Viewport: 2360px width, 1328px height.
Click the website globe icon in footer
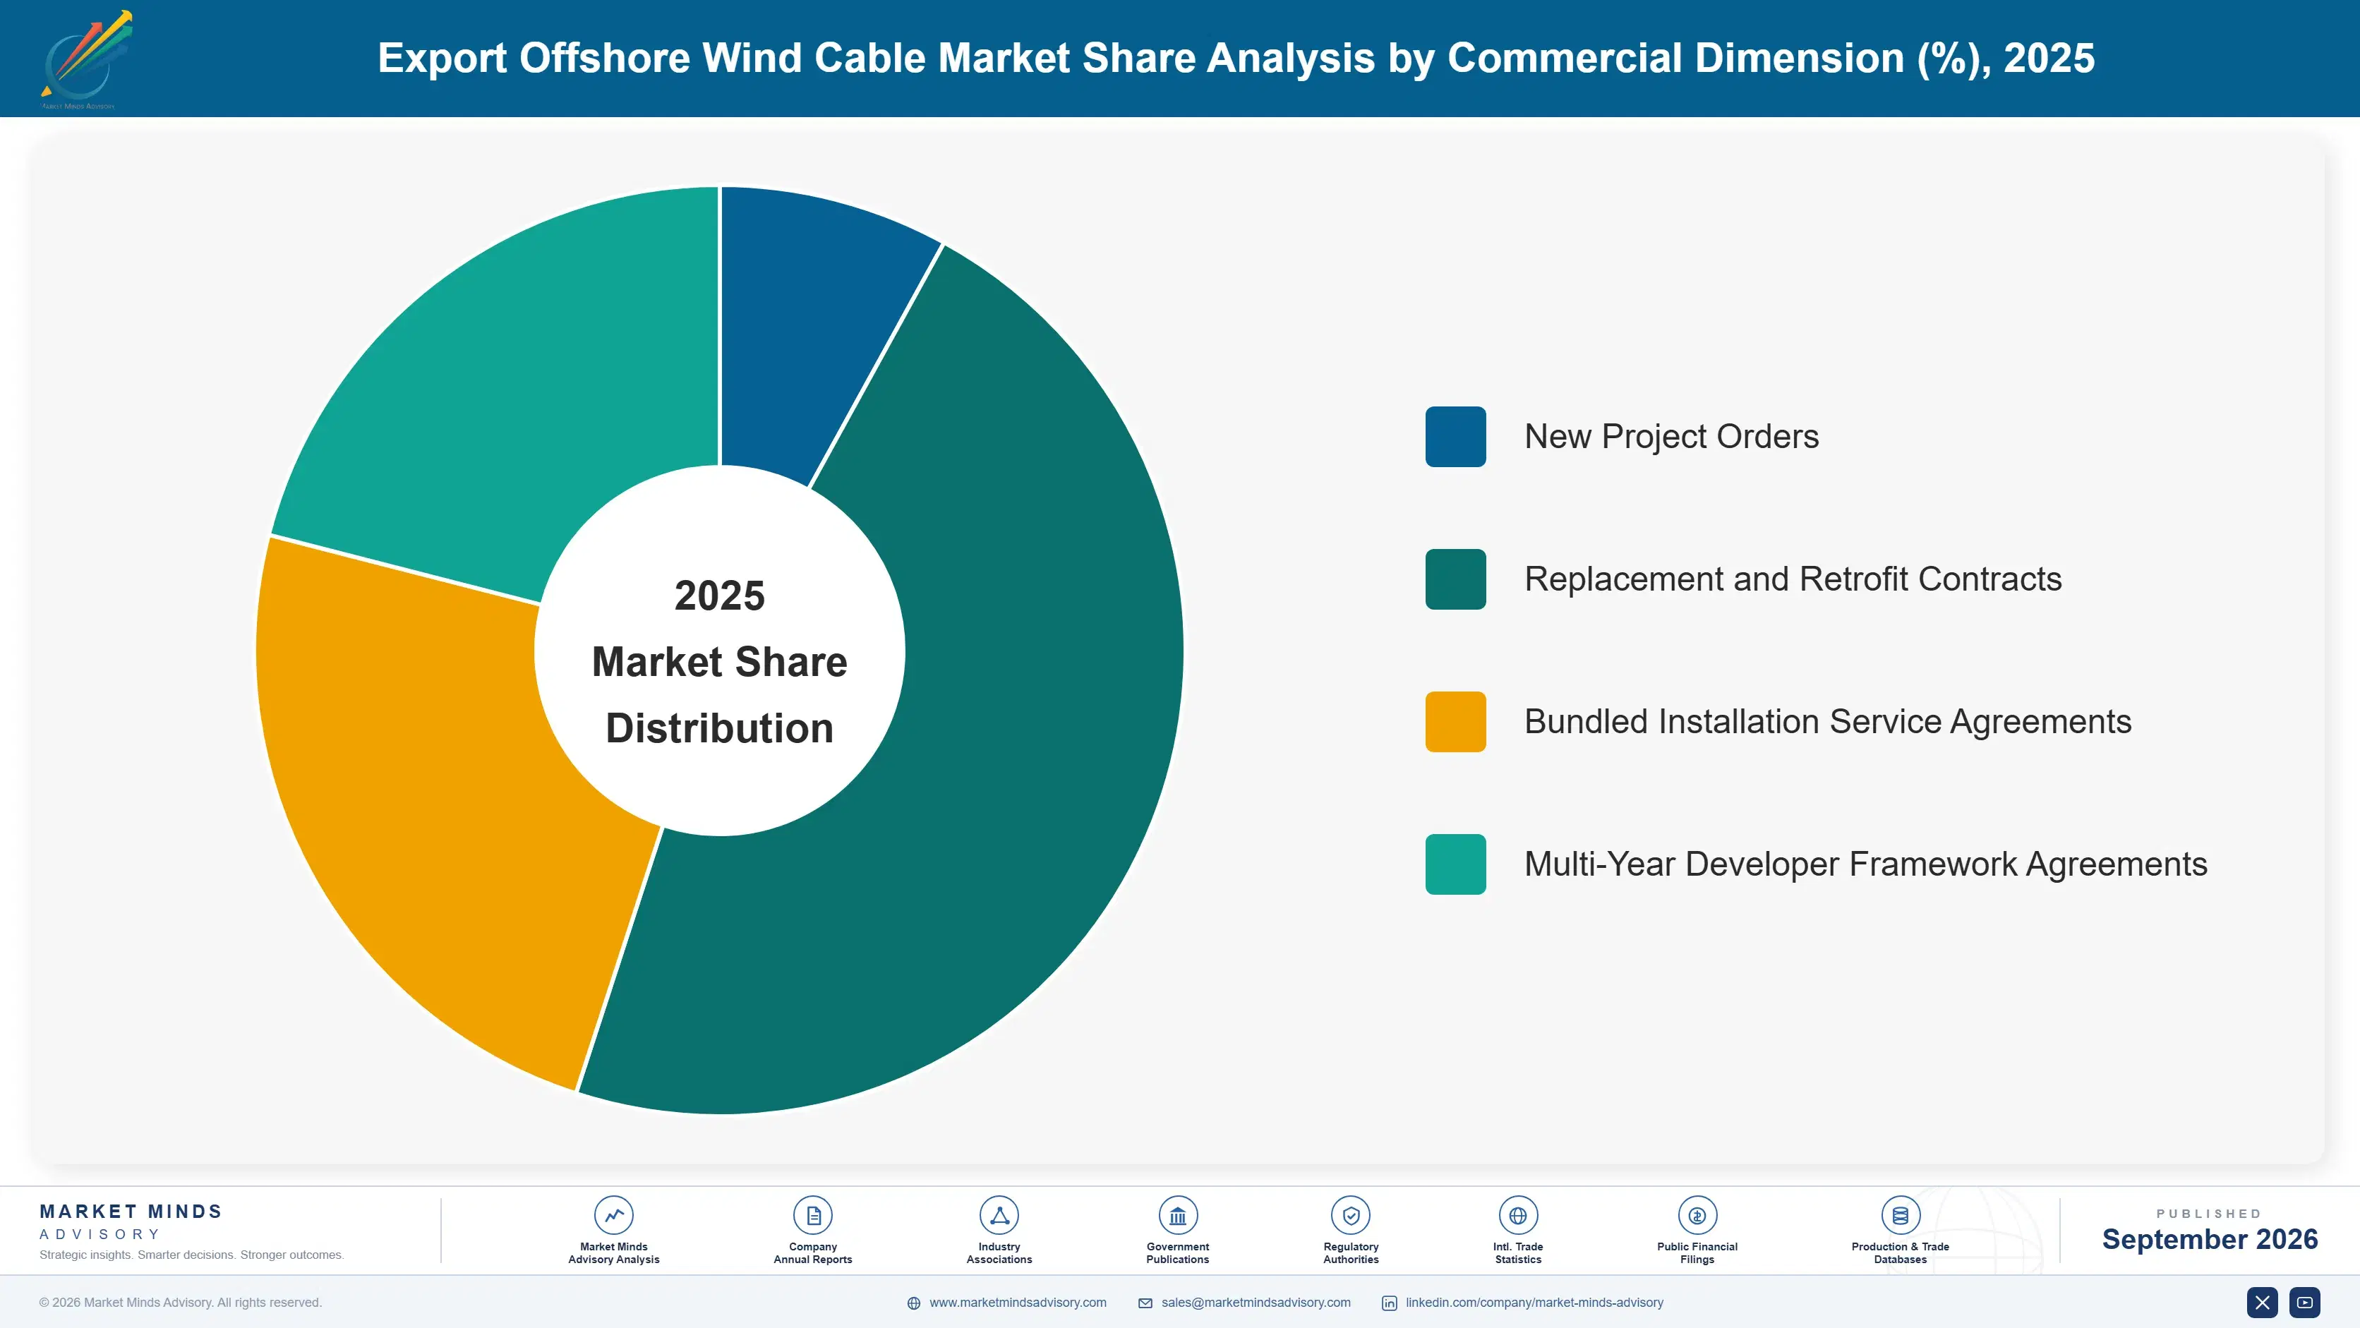point(913,1303)
